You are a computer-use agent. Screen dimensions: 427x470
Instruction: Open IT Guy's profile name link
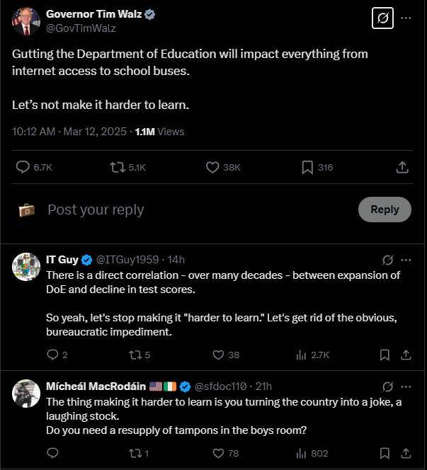62,260
